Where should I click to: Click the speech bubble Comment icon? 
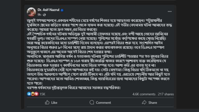pos(92,102)
